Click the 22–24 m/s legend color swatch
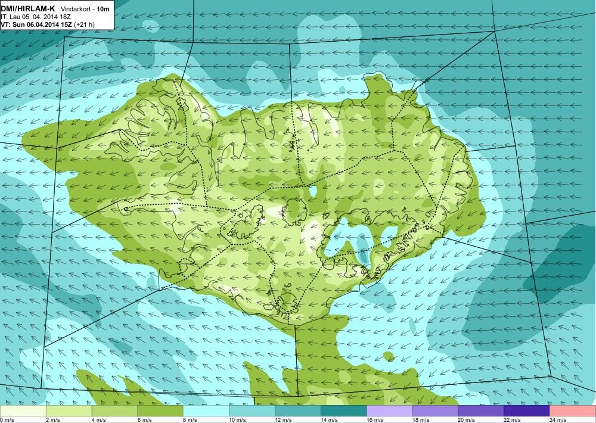 [x=527, y=411]
